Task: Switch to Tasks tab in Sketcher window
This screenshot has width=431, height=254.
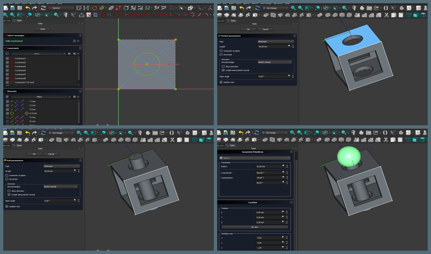Action: 17,21
